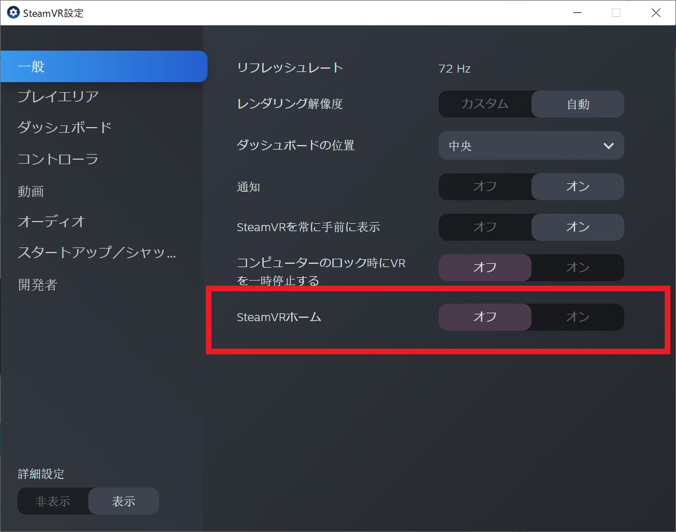Click the SteamVR logo icon in title bar

click(x=13, y=12)
